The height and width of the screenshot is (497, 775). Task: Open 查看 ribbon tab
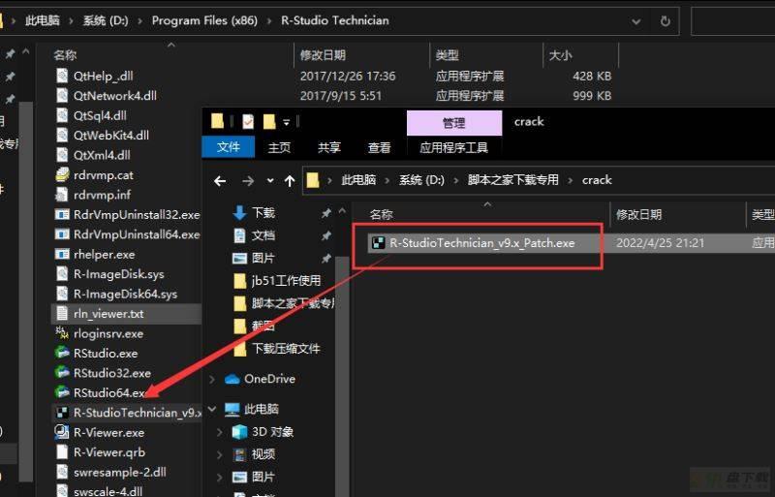point(379,147)
